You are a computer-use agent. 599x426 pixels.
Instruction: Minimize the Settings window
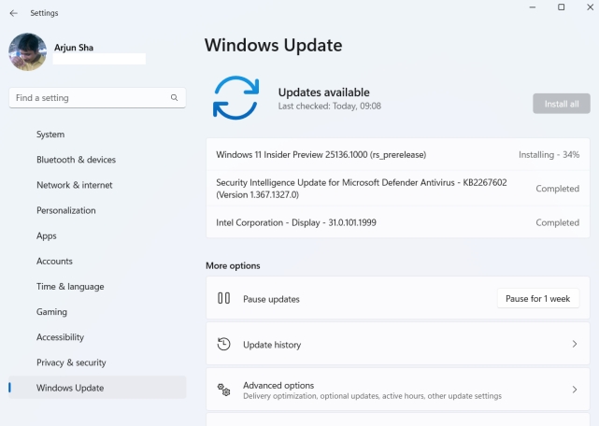[x=532, y=7]
